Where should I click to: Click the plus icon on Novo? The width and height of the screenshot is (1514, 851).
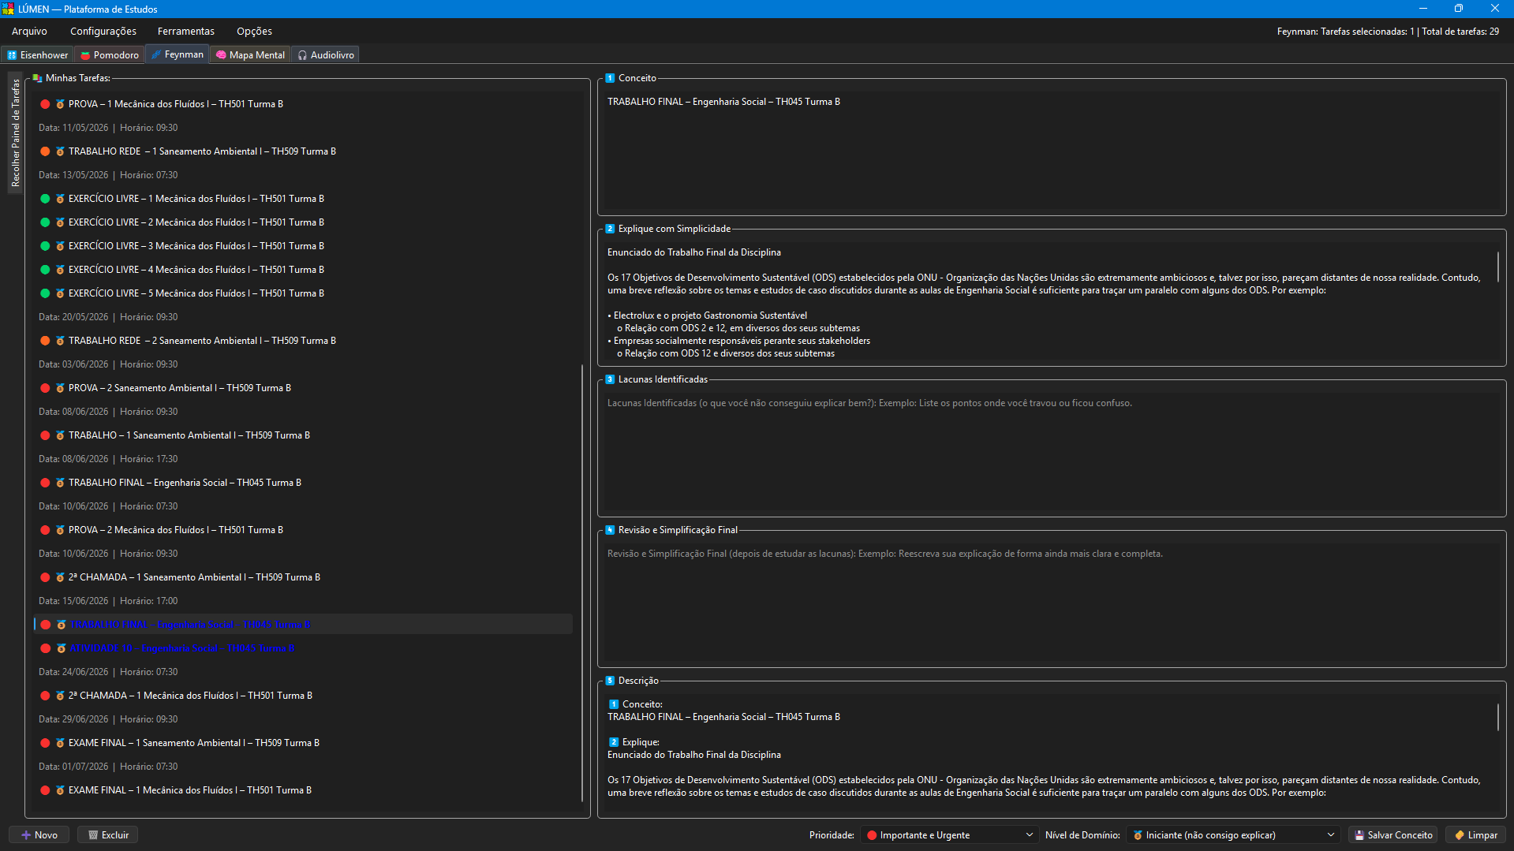pyautogui.click(x=26, y=835)
